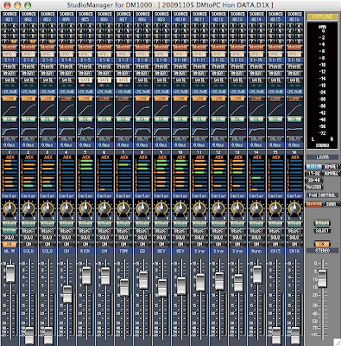Set pan control to SURR
The height and width of the screenshot is (346, 341).
[x=331, y=204]
